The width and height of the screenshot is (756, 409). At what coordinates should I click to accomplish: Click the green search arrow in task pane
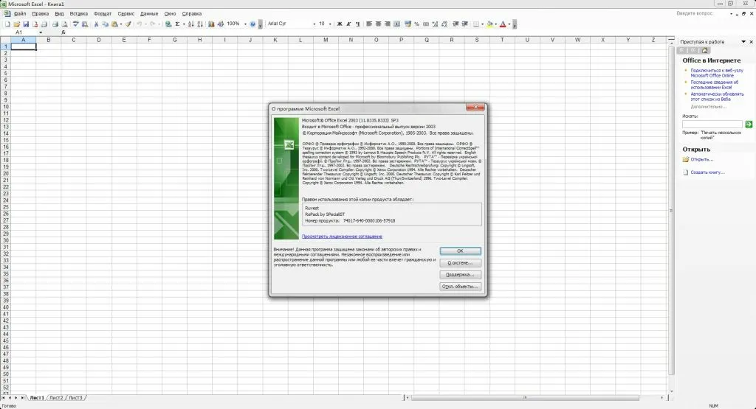pyautogui.click(x=749, y=125)
